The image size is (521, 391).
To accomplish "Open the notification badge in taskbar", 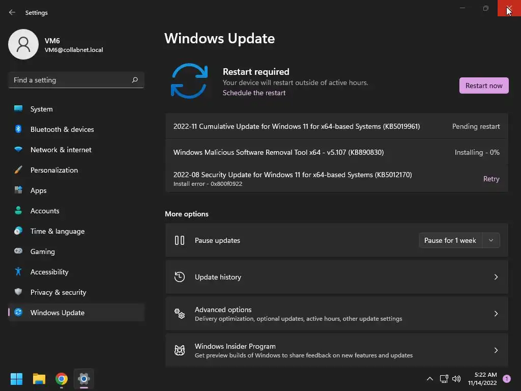I will 507,379.
